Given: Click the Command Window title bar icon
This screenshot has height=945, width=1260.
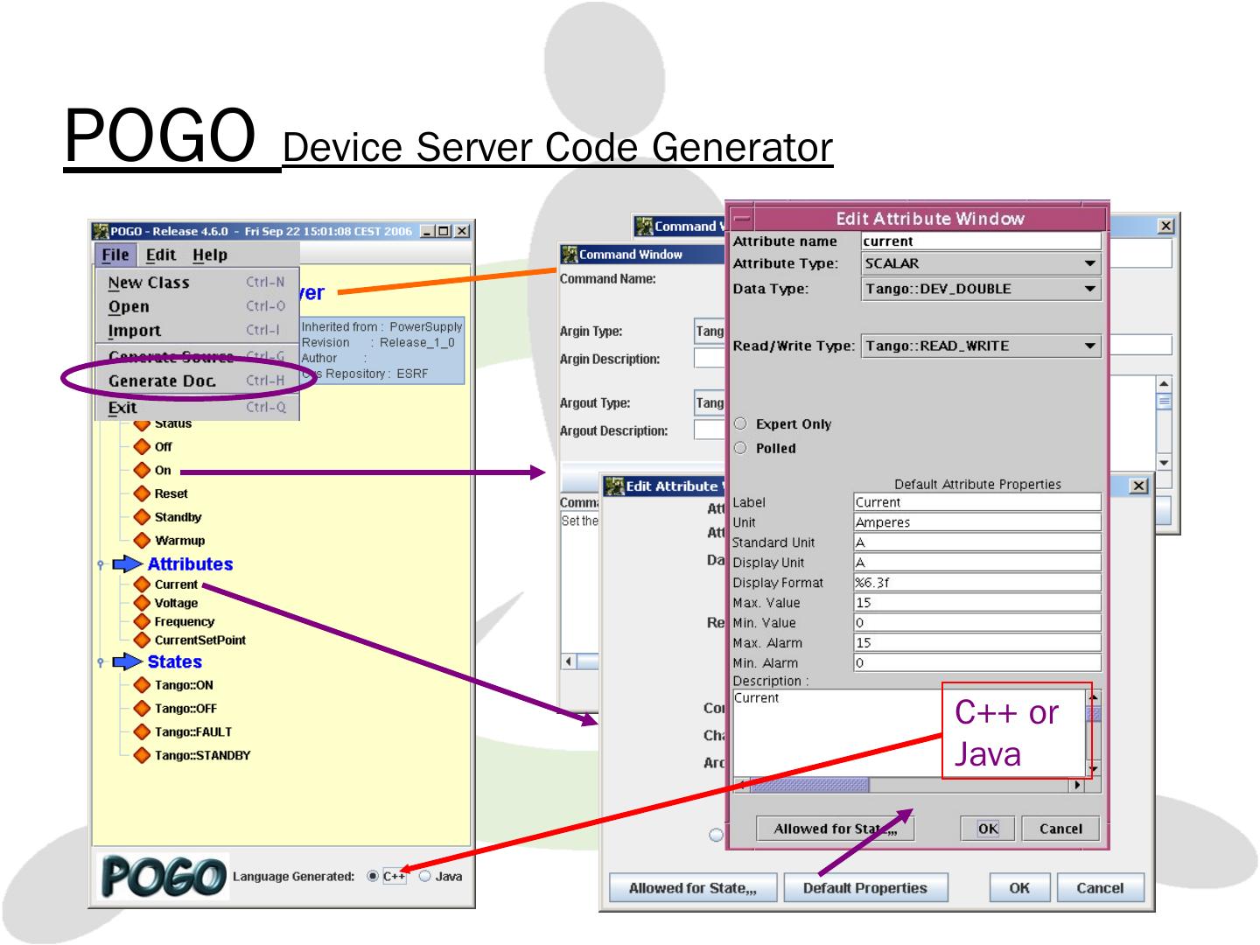Looking at the screenshot, I should click(570, 255).
